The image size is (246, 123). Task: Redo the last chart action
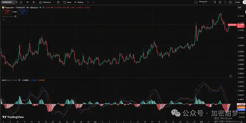point(93,2)
